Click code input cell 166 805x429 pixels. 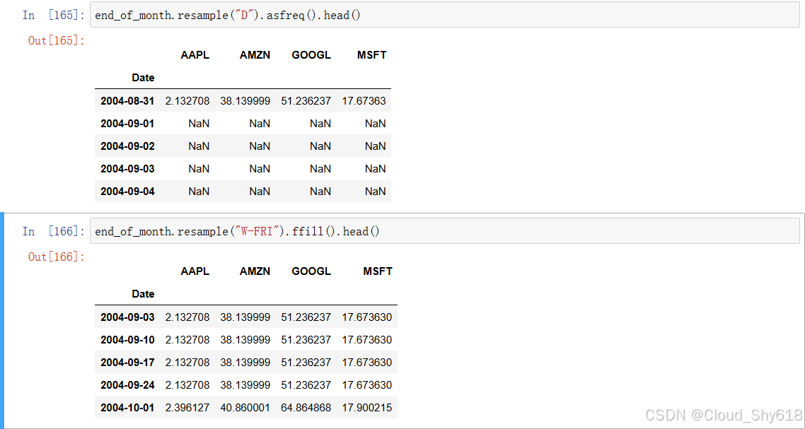point(445,231)
